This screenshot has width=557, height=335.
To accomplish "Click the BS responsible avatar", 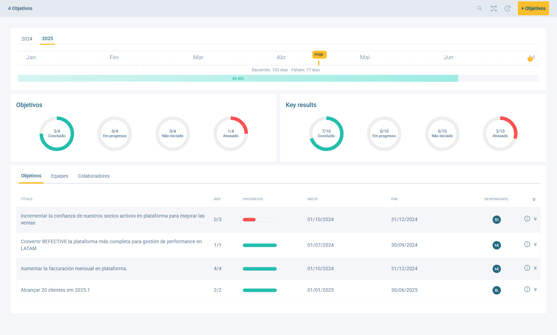I will 496,220.
